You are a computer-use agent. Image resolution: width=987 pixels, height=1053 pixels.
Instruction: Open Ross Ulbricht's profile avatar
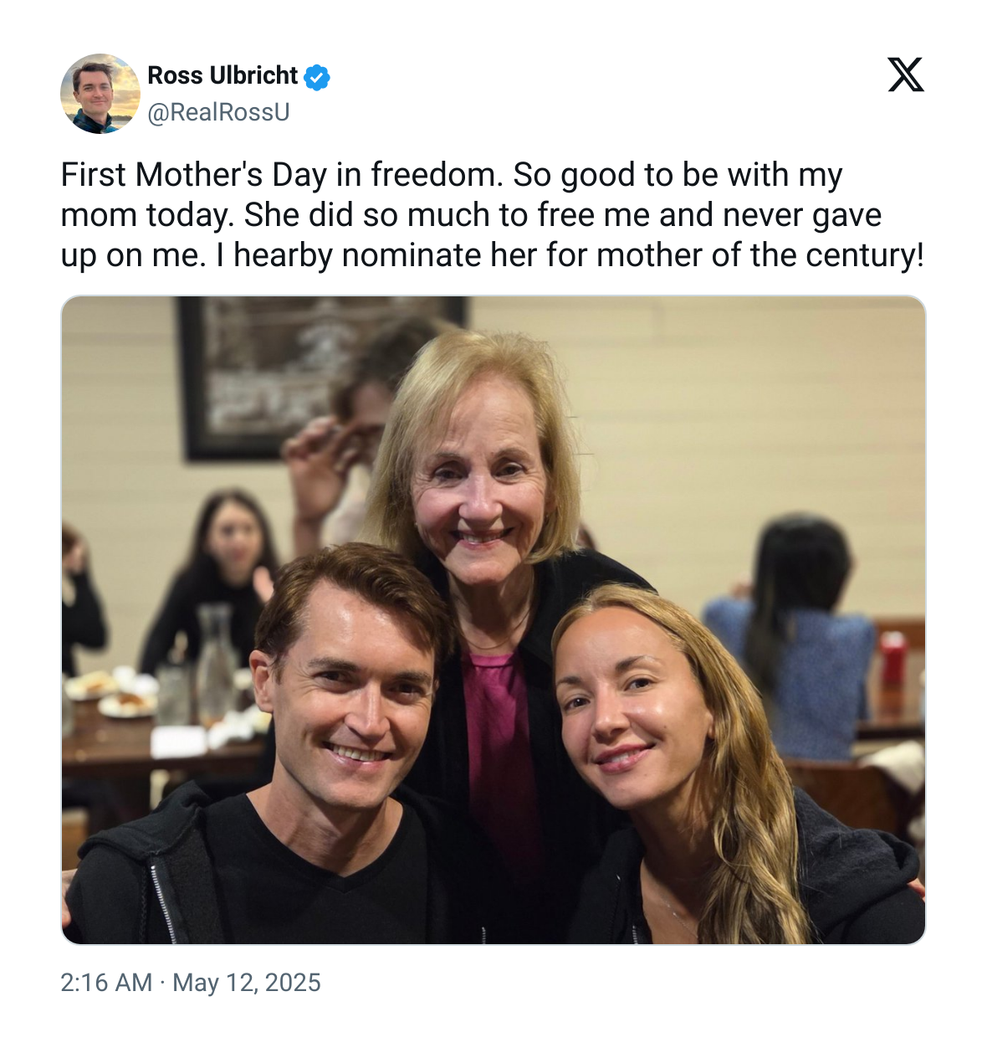[100, 94]
